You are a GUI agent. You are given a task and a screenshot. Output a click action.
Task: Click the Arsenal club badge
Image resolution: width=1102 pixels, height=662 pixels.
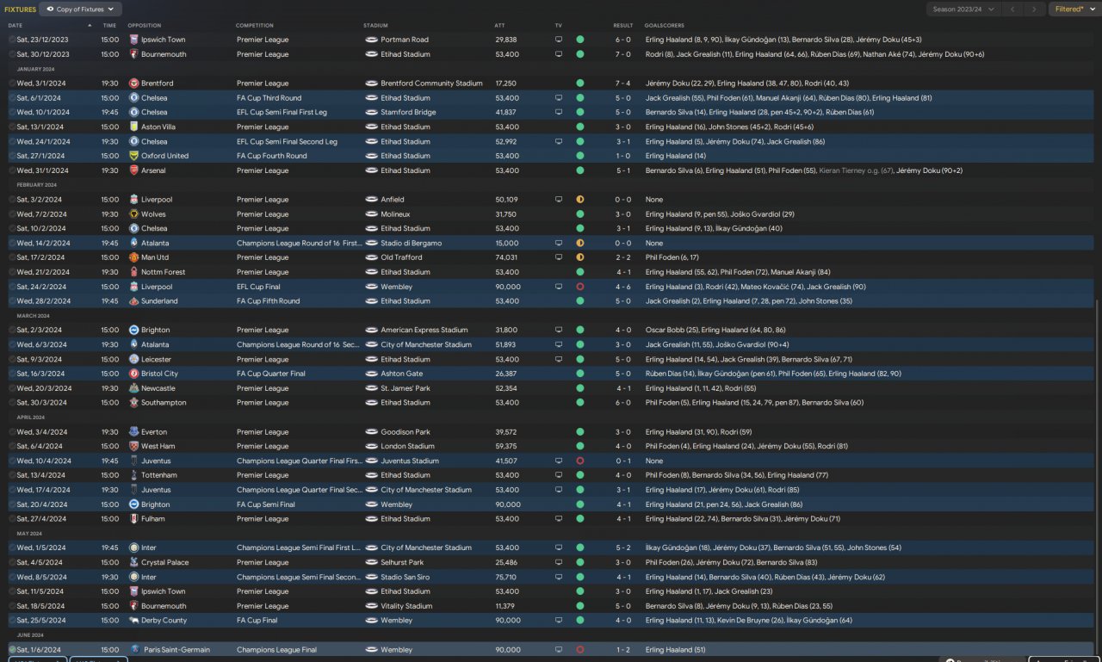[133, 170]
